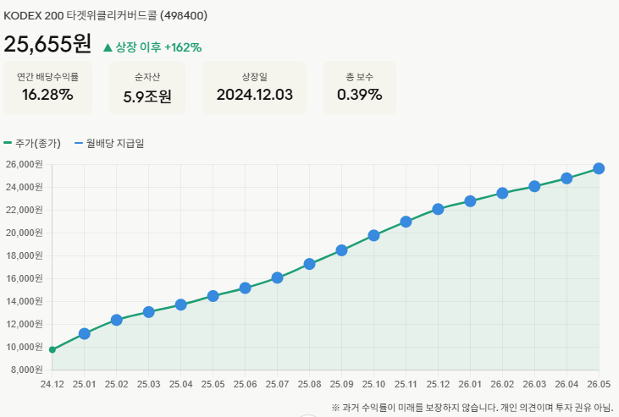Select the 25.12 dividend data point
The width and height of the screenshot is (619, 417).
[438, 209]
